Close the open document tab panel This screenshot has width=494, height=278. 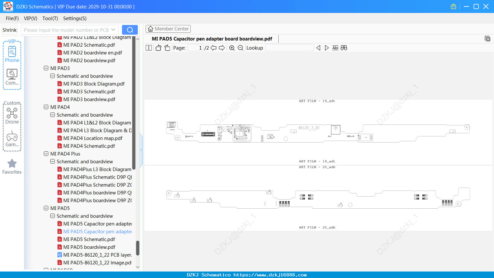[487, 39]
